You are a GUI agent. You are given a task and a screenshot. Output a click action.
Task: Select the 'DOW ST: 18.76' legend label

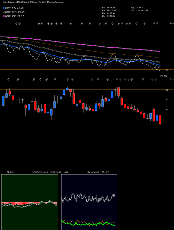tap(14, 8)
